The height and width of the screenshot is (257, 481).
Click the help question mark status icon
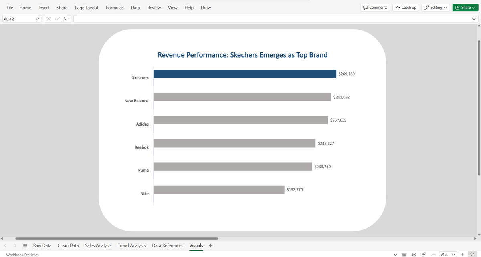click(x=414, y=255)
